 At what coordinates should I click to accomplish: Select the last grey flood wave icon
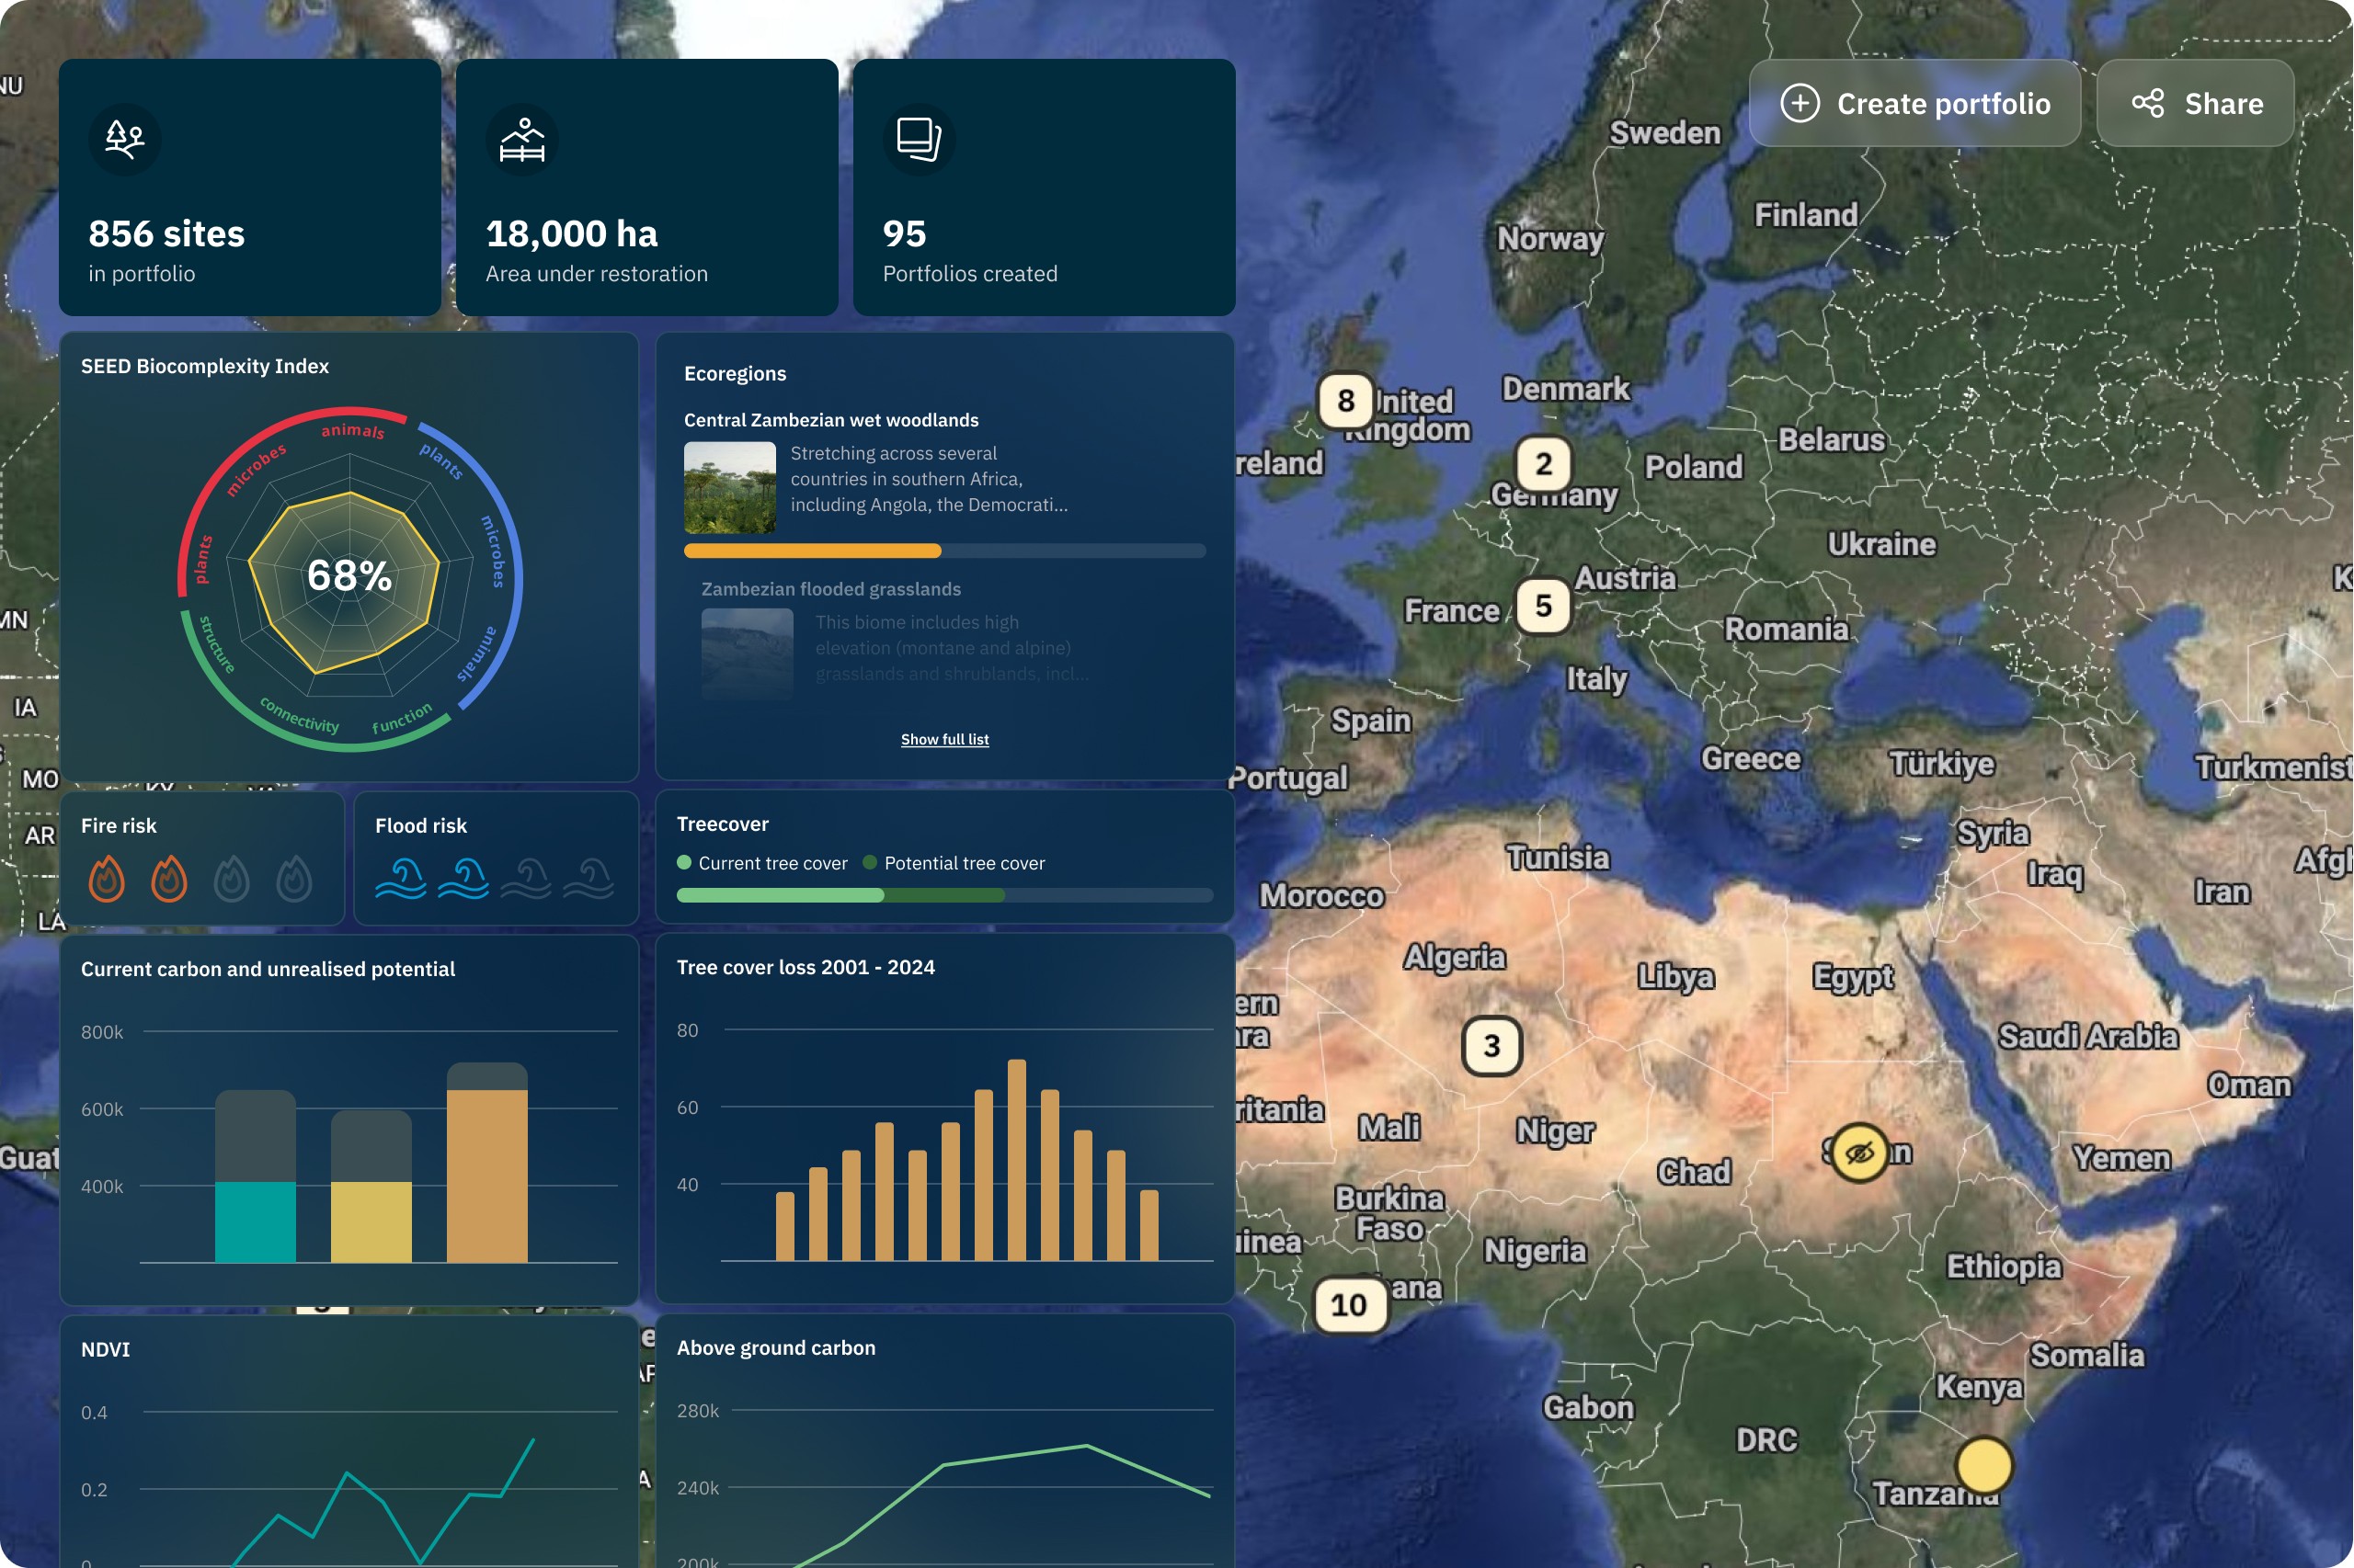tap(588, 879)
